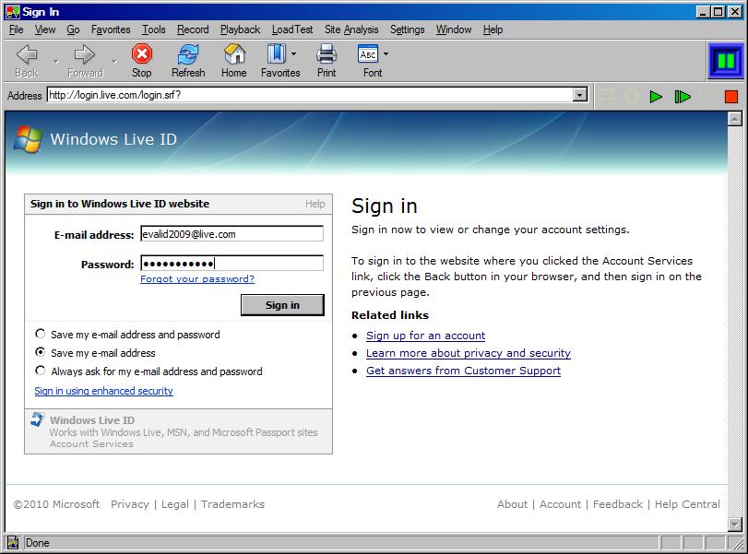Click the Privacy footer link

(x=130, y=504)
